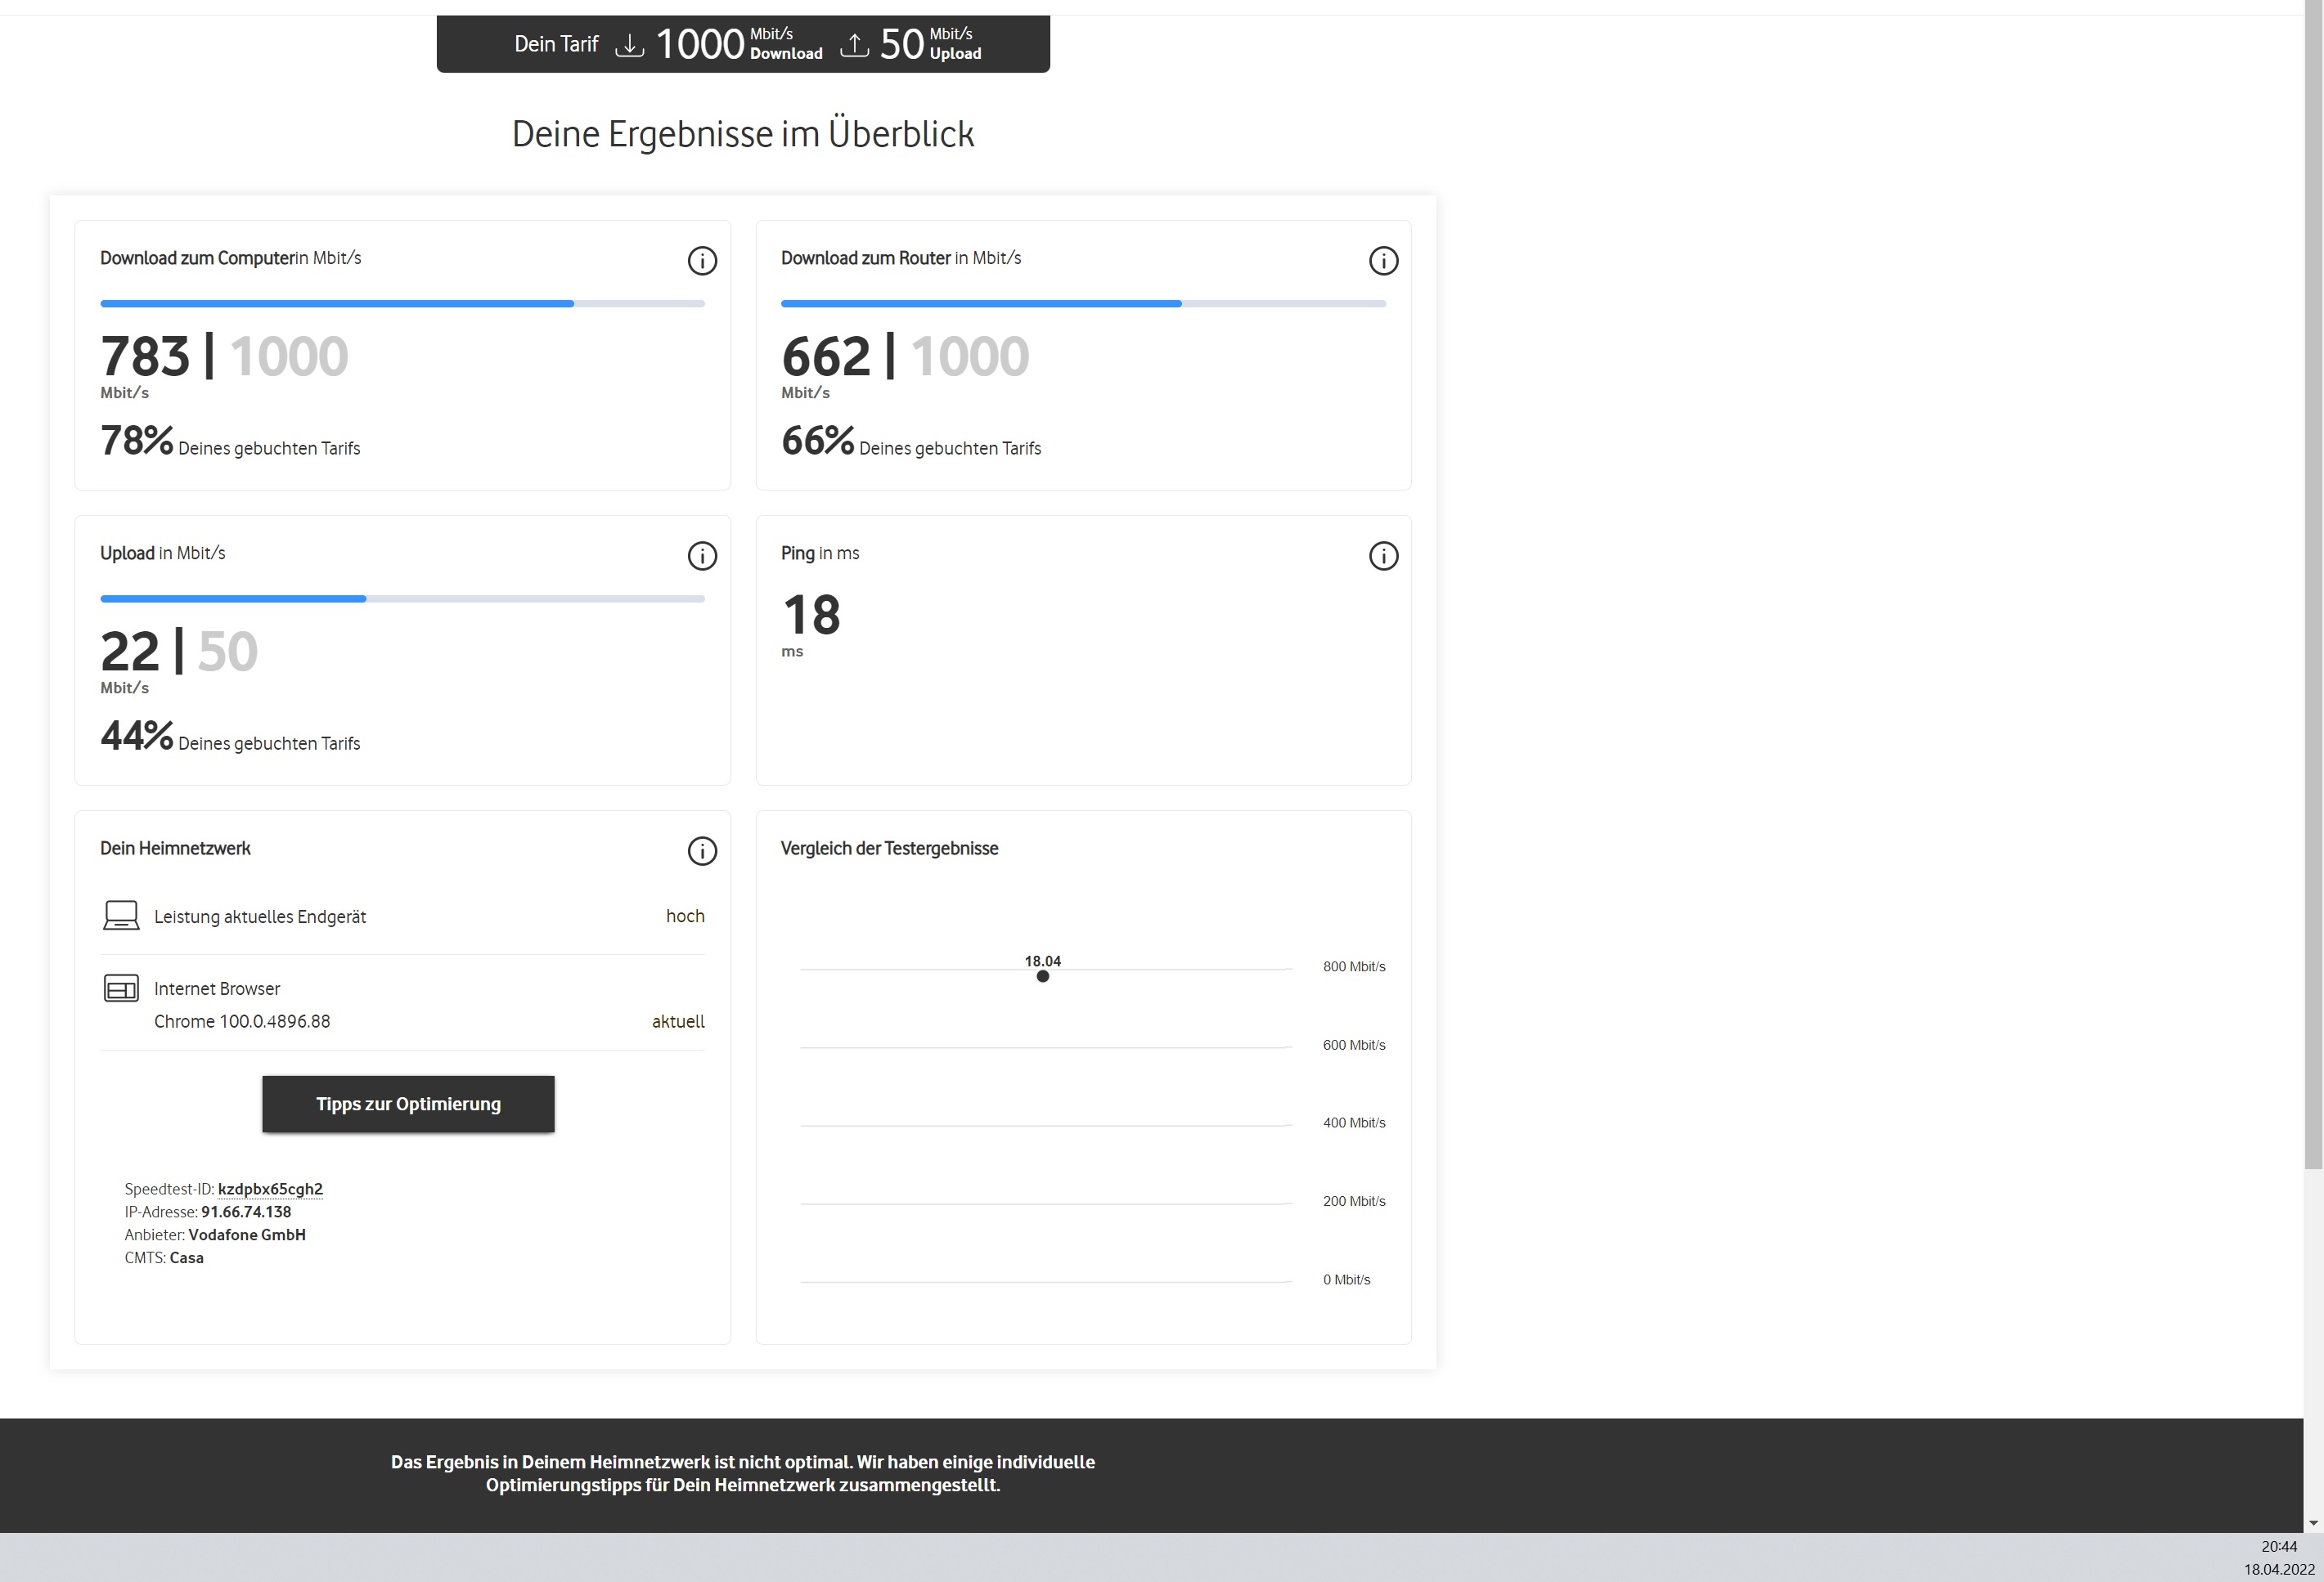This screenshot has width=2324, height=1582.
Task: Open info icon in Ping card
Action: 1383,556
